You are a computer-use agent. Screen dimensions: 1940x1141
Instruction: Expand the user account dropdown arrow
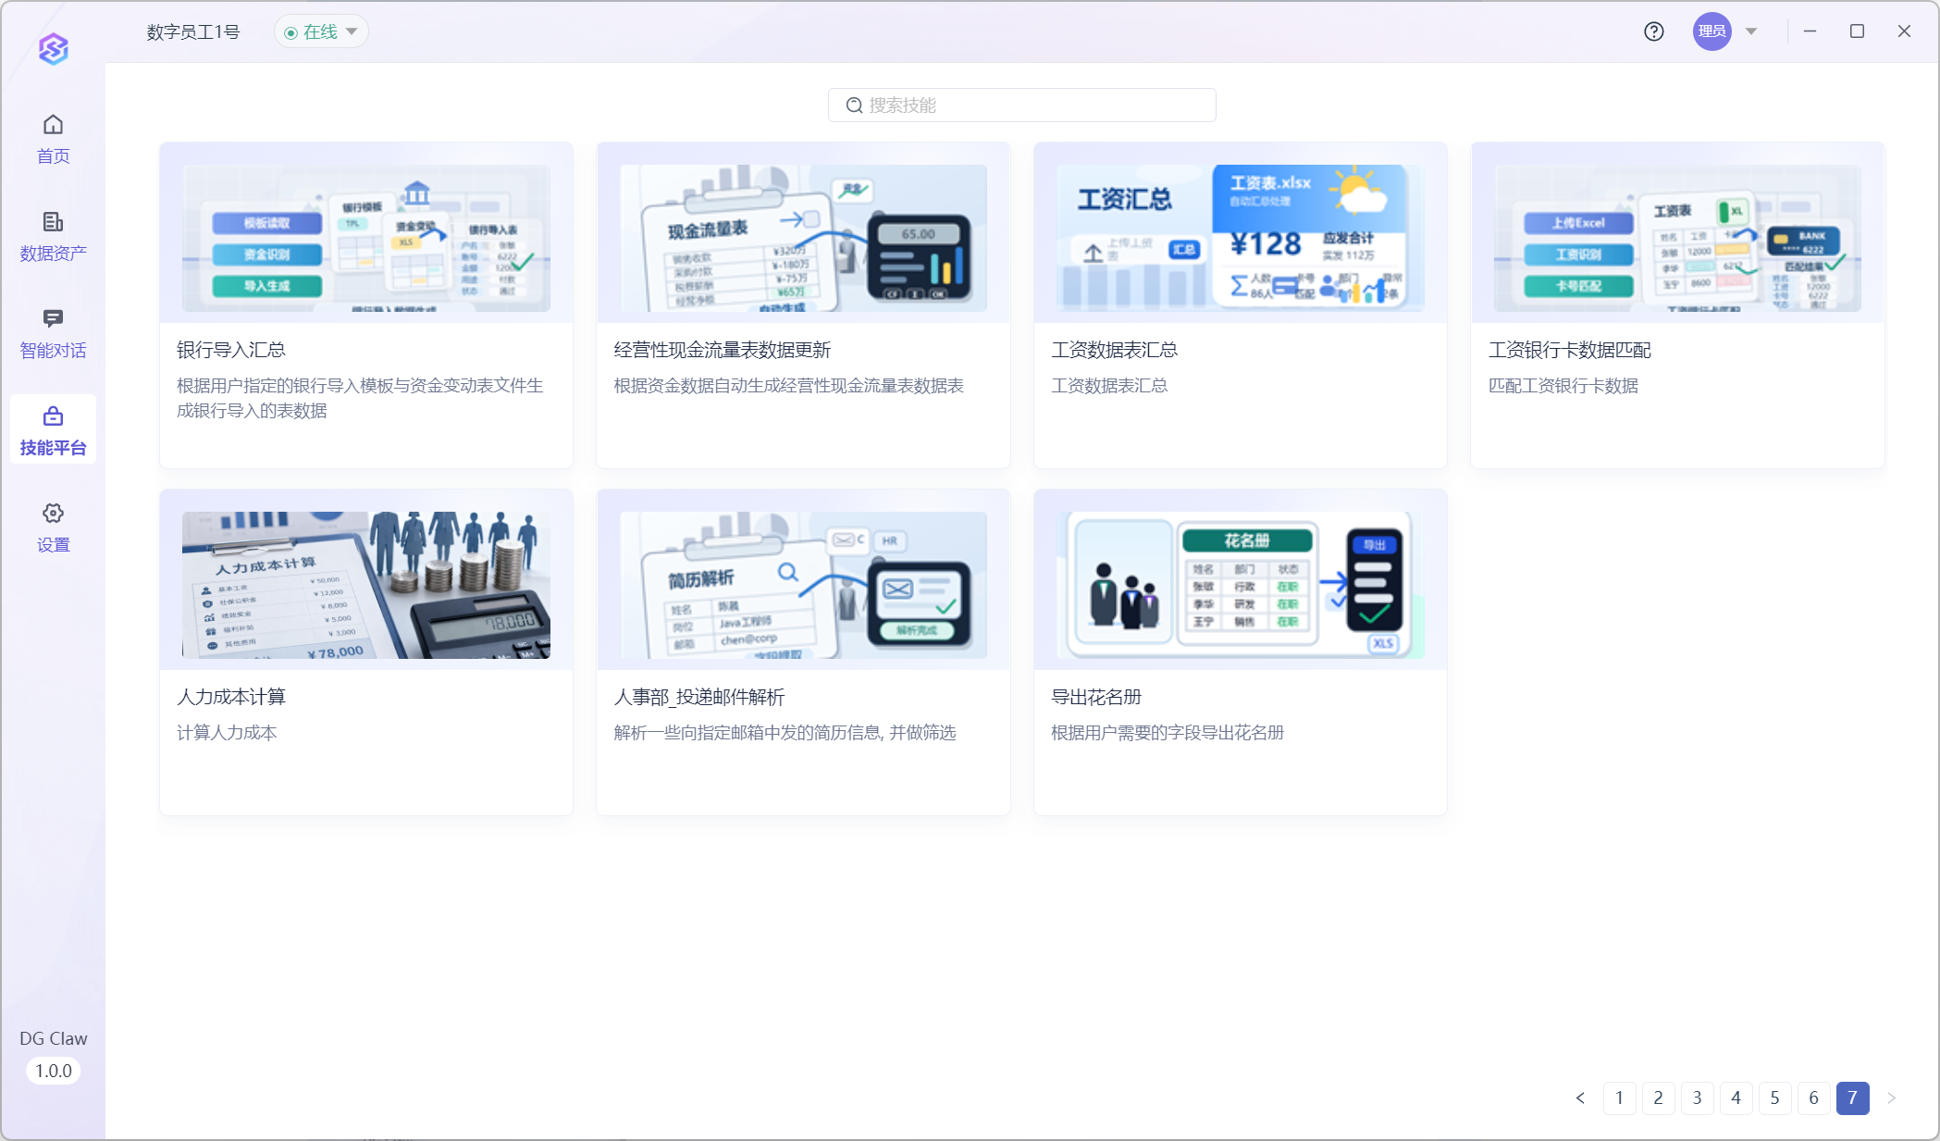[1751, 31]
